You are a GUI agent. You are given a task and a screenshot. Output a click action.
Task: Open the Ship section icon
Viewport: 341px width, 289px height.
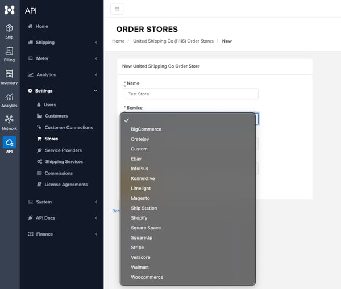coord(9,31)
